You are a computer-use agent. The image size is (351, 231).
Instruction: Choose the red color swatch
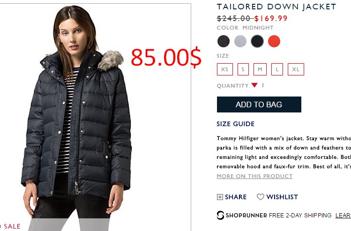click(274, 41)
